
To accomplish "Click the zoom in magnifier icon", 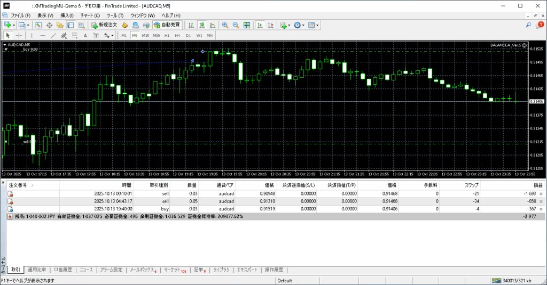I will (225, 25).
